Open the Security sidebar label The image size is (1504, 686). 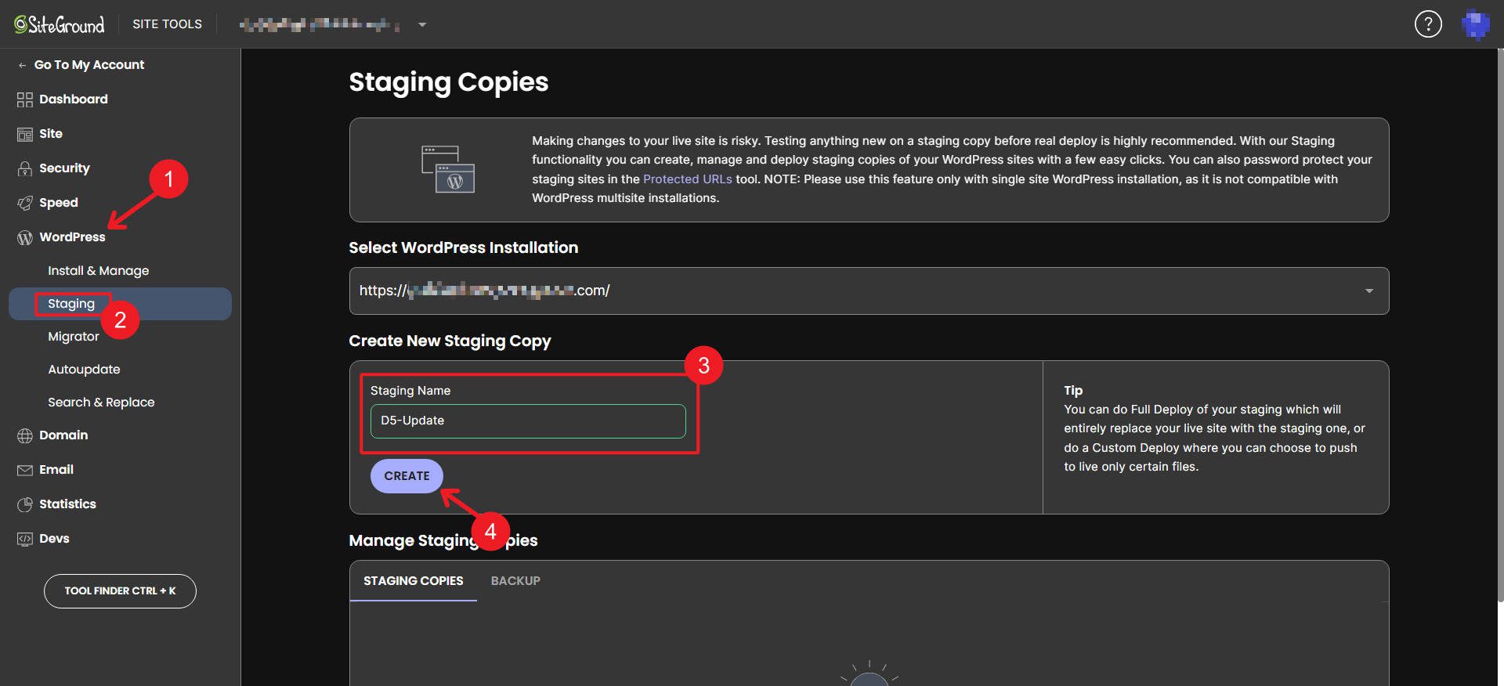64,168
